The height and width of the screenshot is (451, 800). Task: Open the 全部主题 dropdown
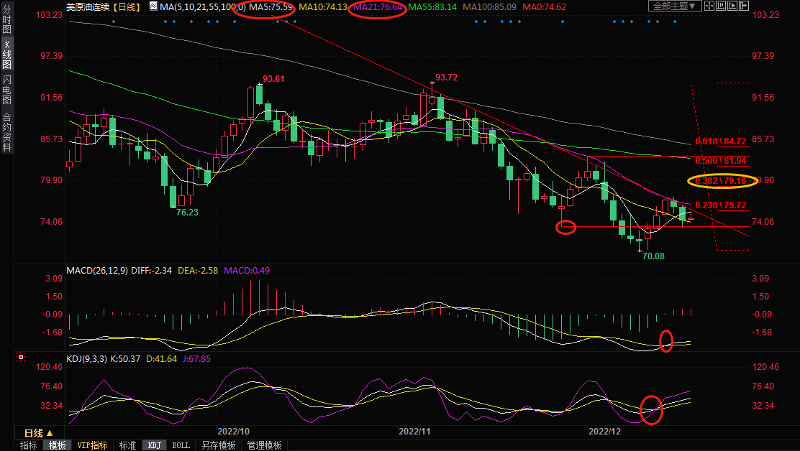pos(674,6)
